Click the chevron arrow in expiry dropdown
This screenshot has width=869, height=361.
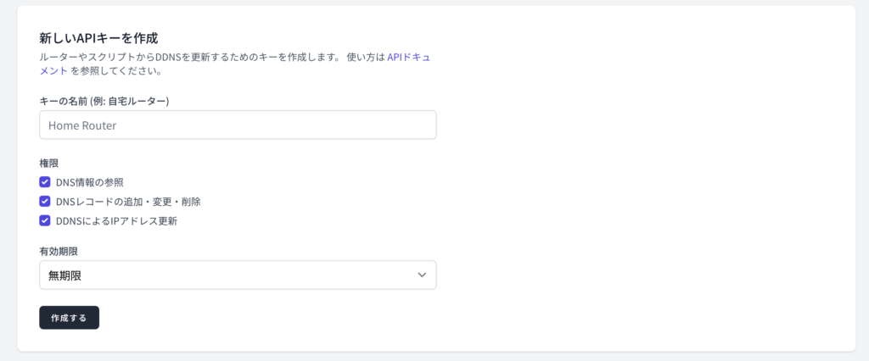pyautogui.click(x=422, y=275)
